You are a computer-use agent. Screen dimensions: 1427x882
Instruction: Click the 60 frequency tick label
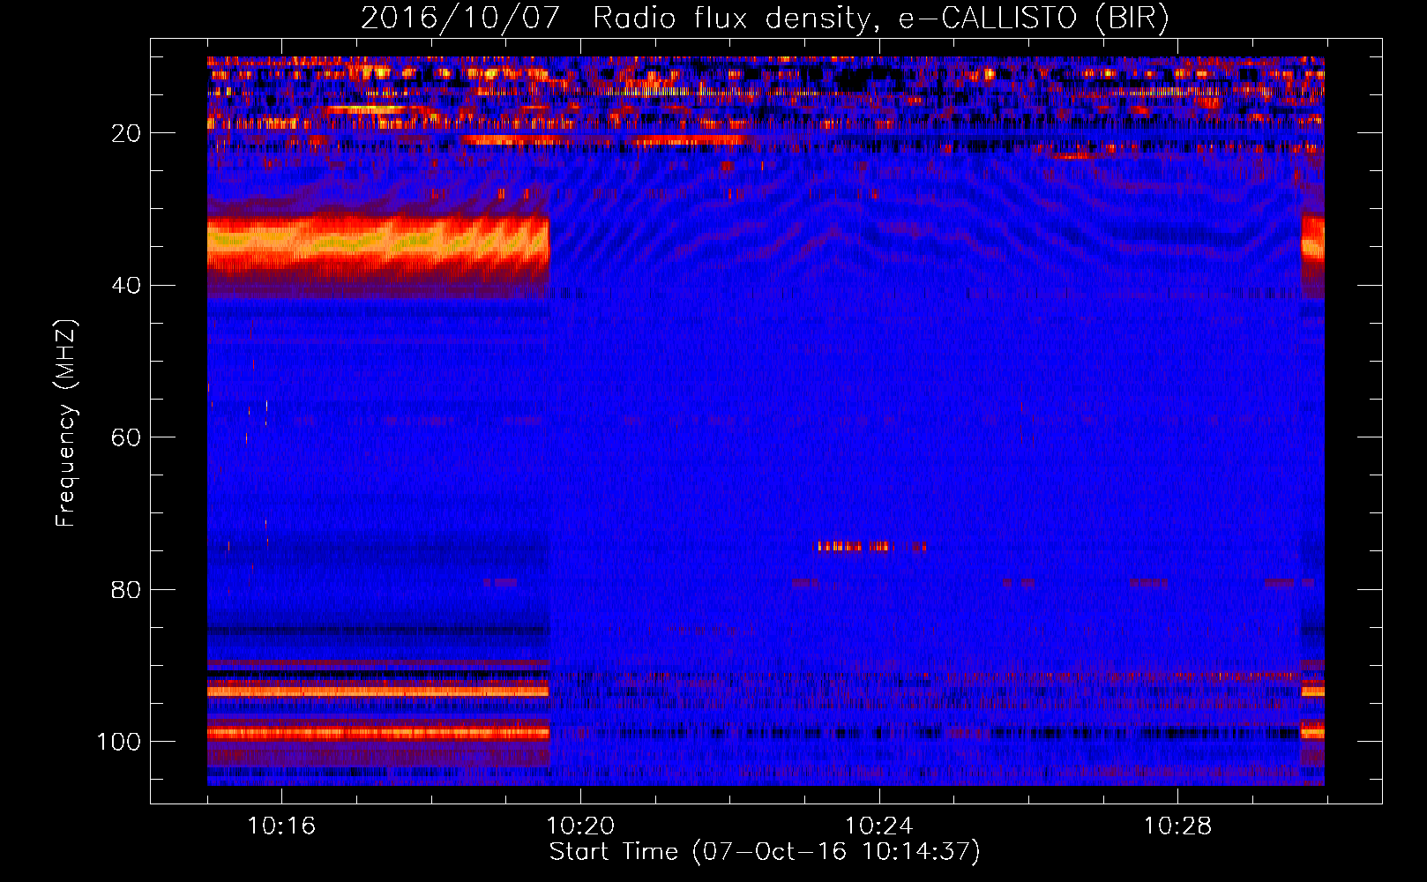pos(127,437)
